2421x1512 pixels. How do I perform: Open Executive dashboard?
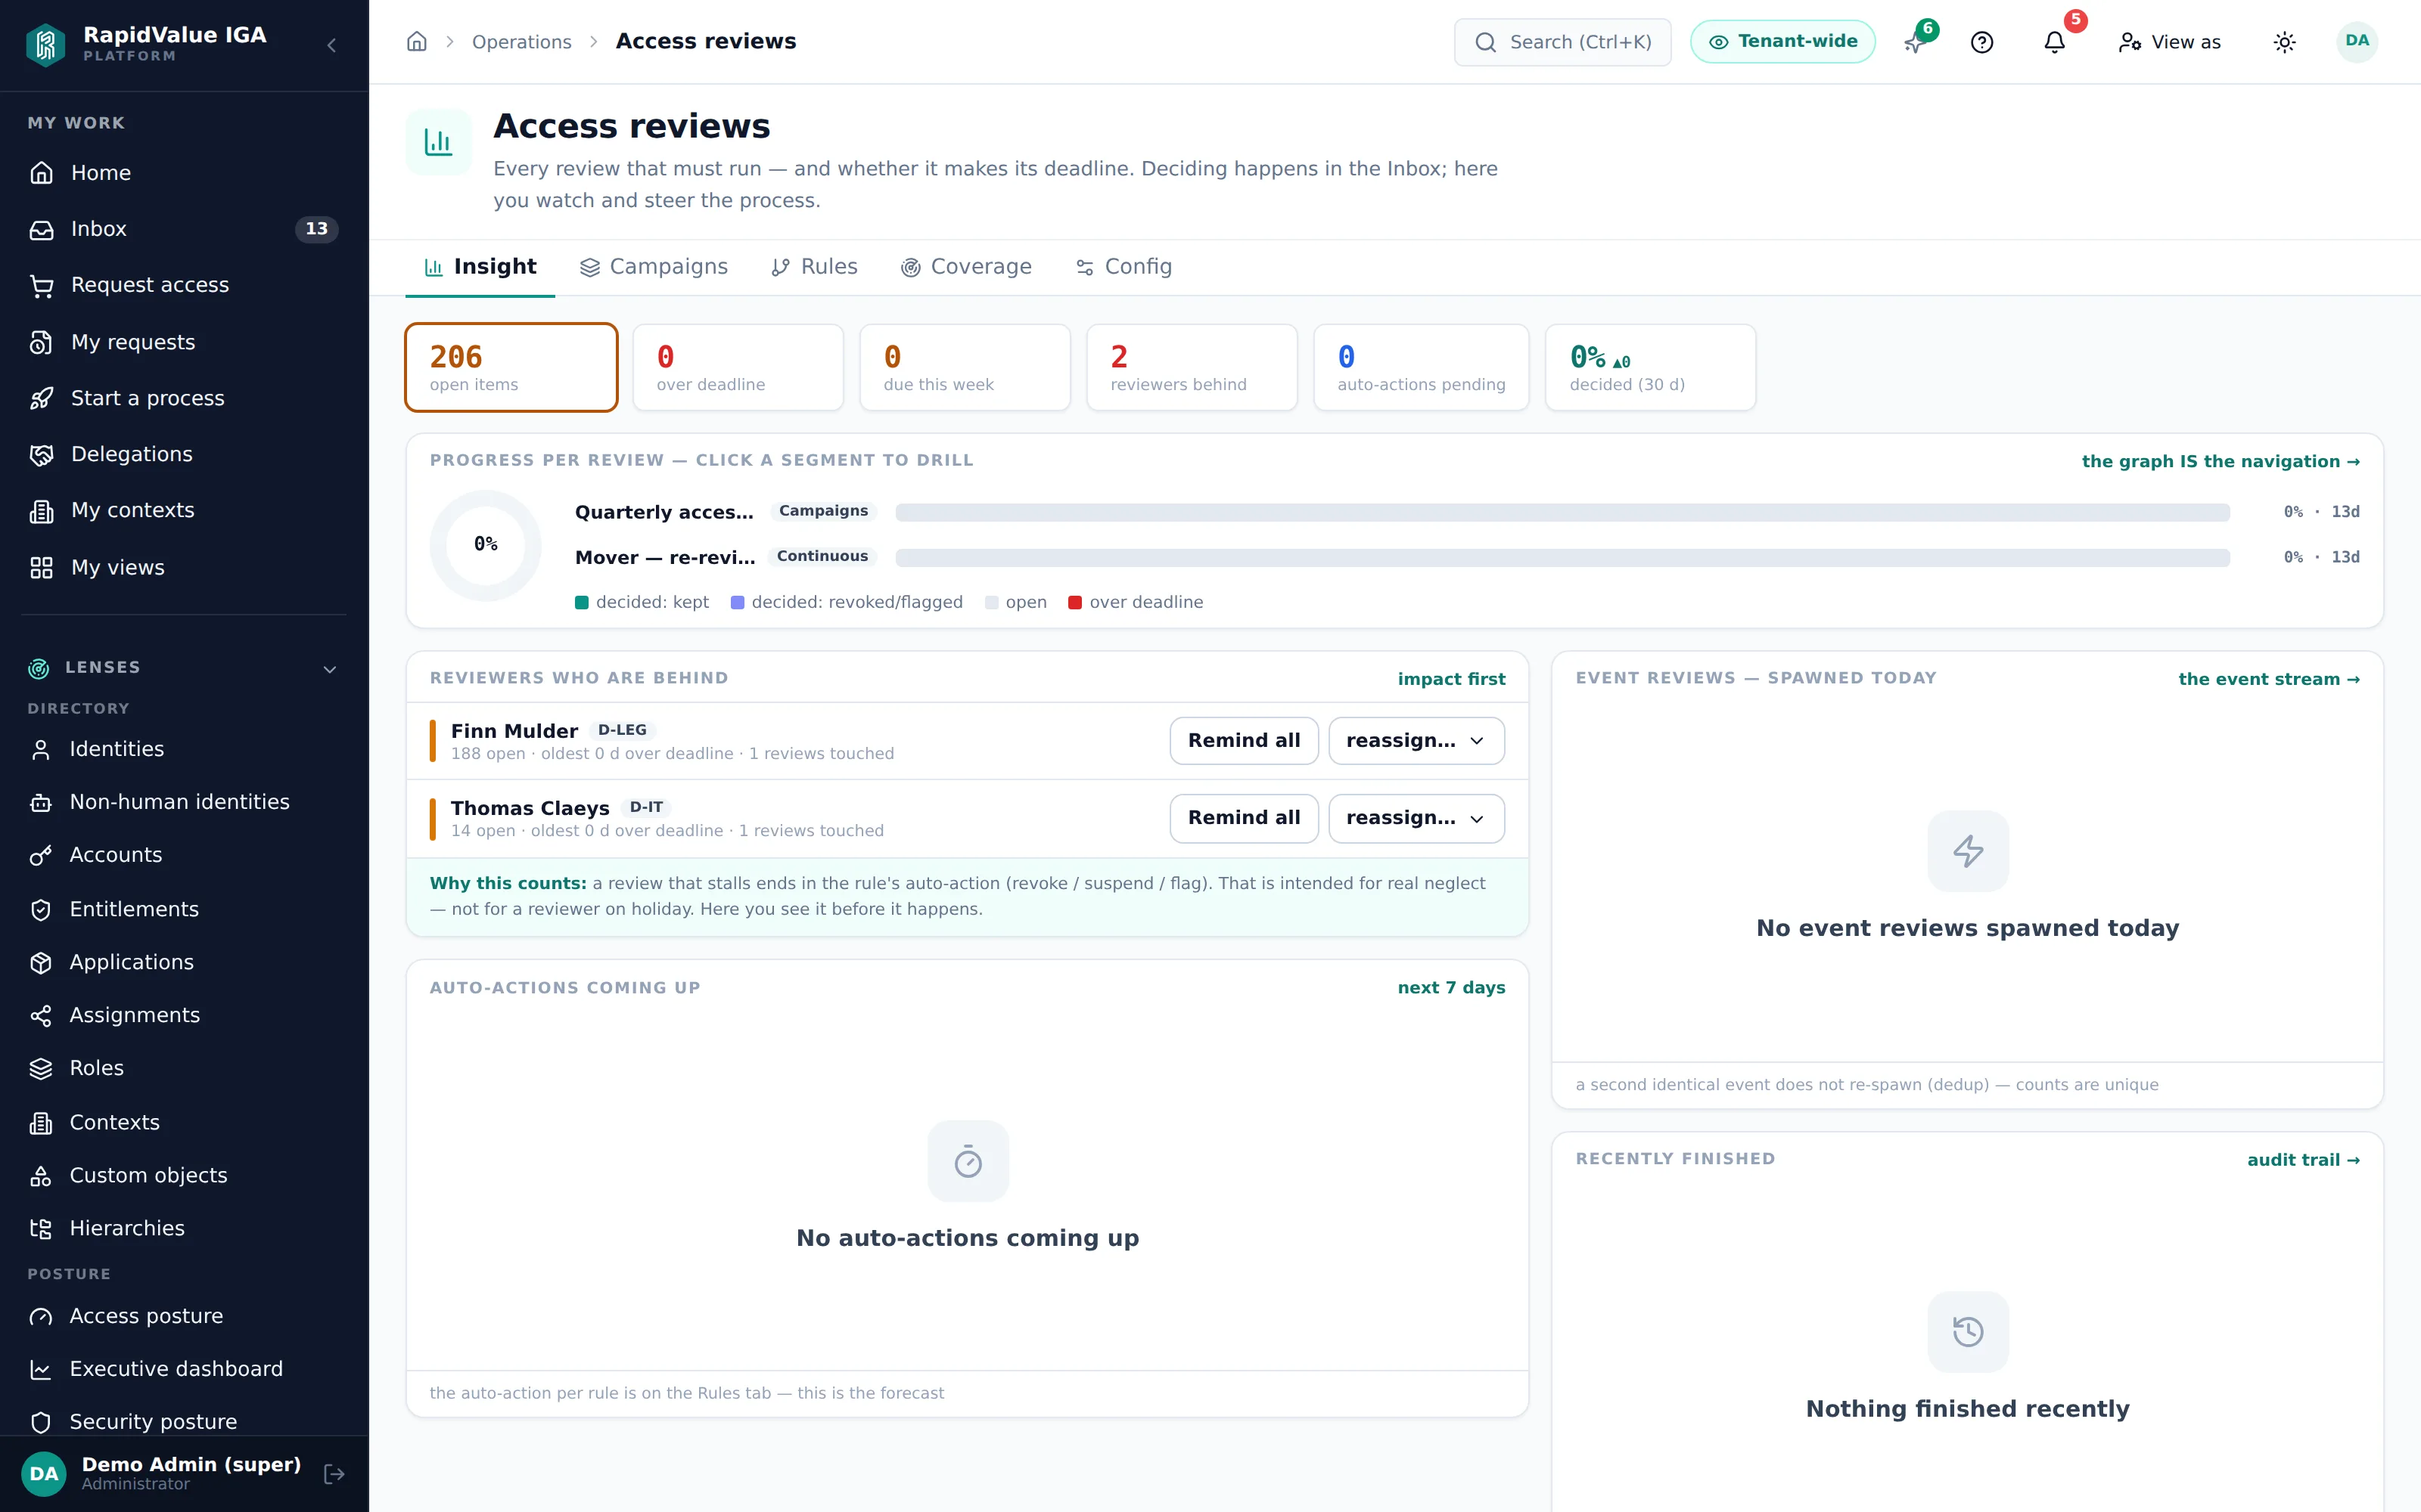point(184,1369)
